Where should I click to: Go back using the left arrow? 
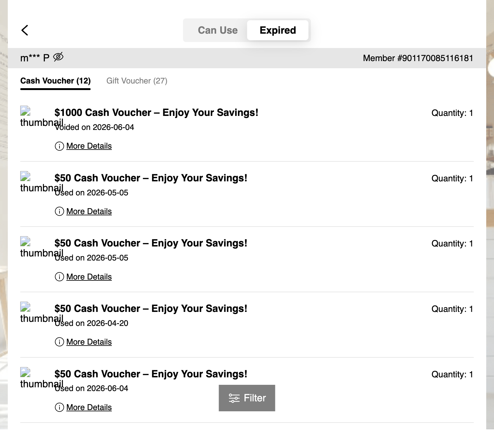(25, 30)
